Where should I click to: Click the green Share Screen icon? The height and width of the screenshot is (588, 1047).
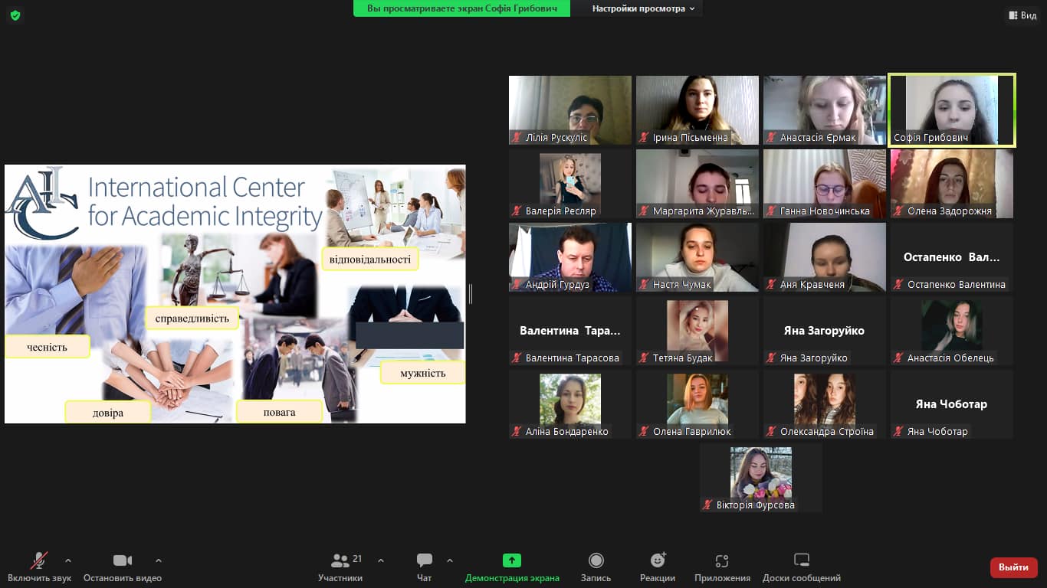pos(512,561)
